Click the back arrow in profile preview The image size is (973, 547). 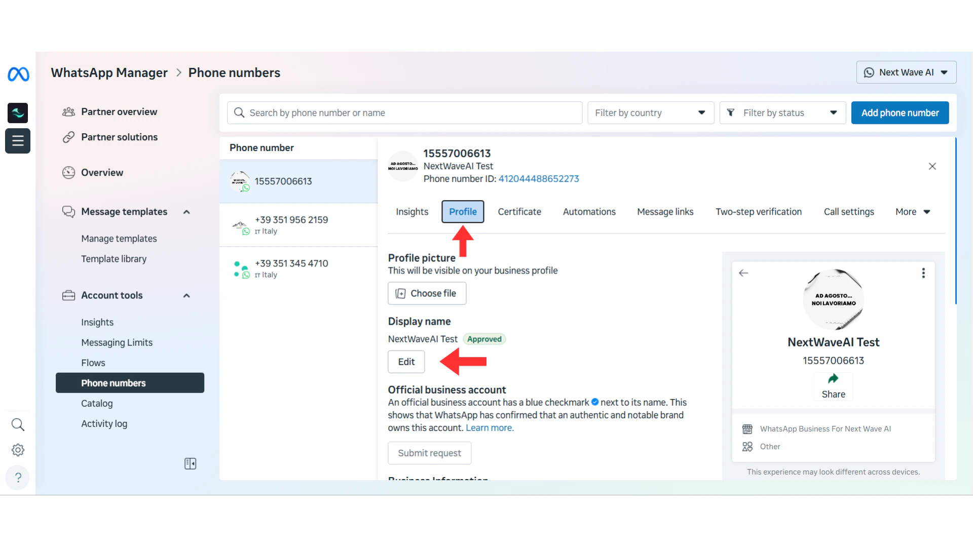pos(743,273)
